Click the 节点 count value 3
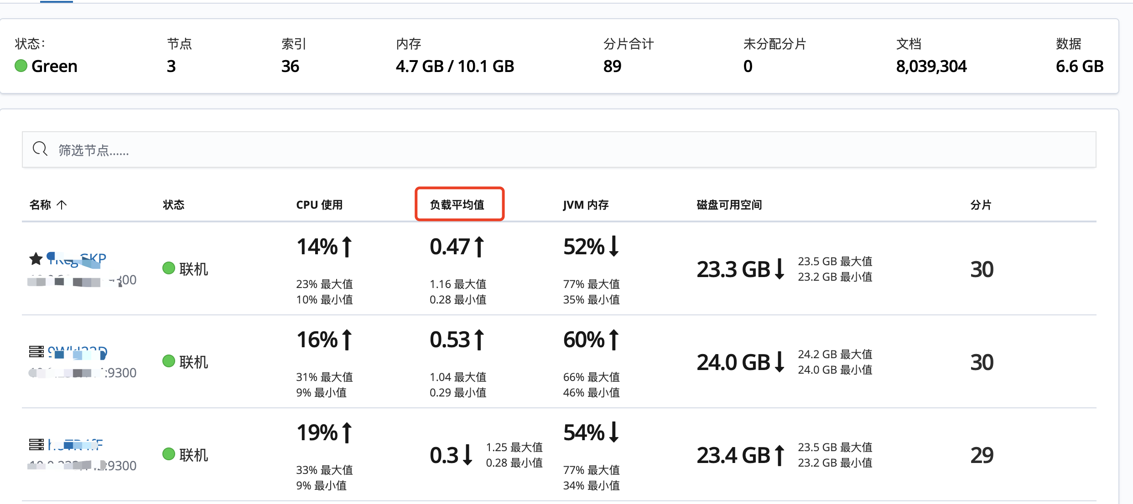The width and height of the screenshot is (1133, 504). click(x=171, y=67)
